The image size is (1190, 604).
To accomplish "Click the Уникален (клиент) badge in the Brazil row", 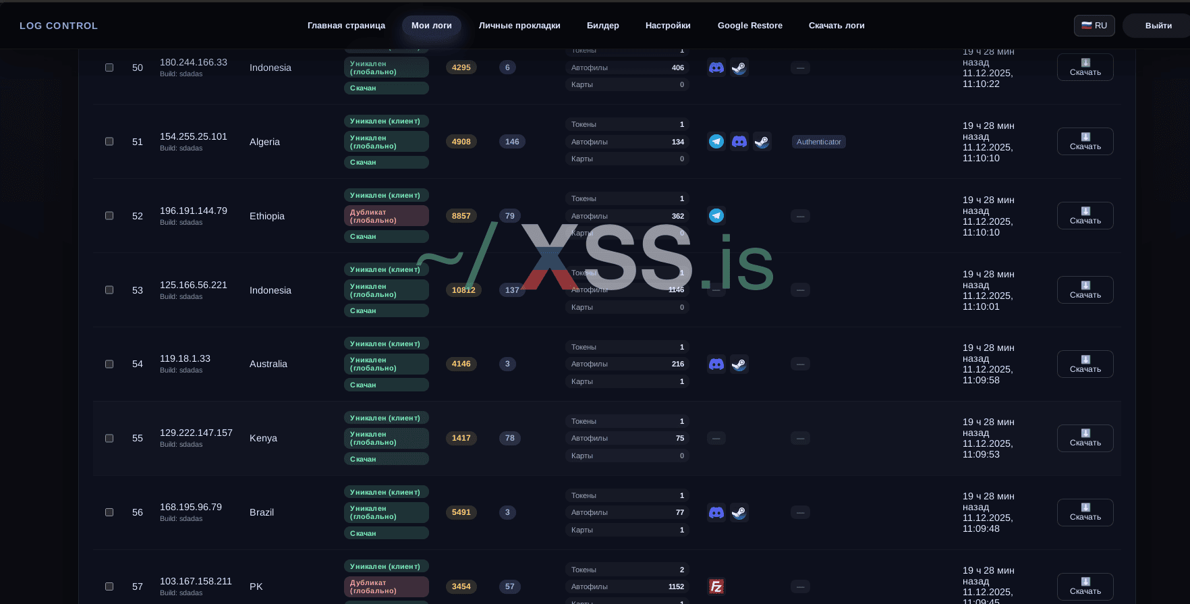I will (387, 492).
